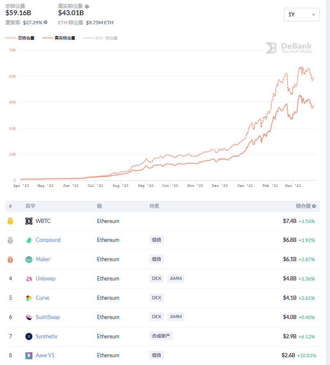The height and width of the screenshot is (365, 330).
Task: Open the SushiSwap protocol link
Action: point(48,317)
